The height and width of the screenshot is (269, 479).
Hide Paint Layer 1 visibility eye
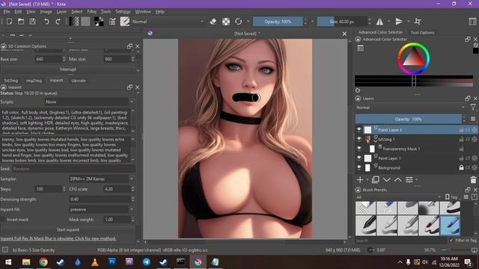tap(359, 158)
